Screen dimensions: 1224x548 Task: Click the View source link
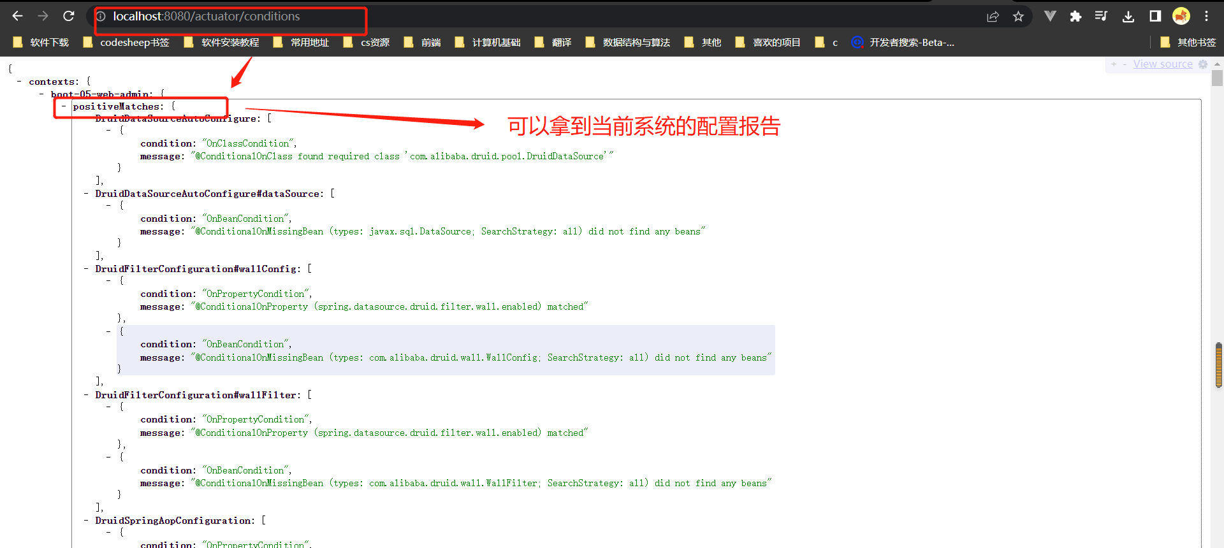click(1163, 64)
